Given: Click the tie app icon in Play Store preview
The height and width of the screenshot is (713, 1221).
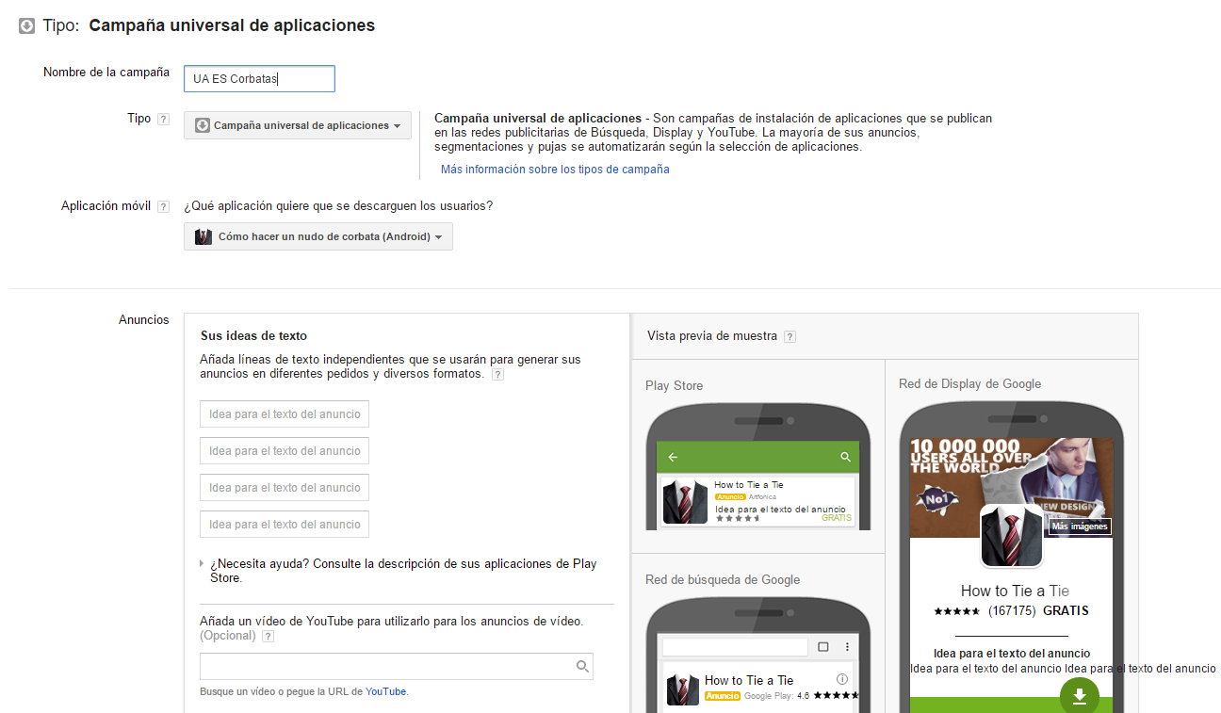Looking at the screenshot, I should 685,502.
